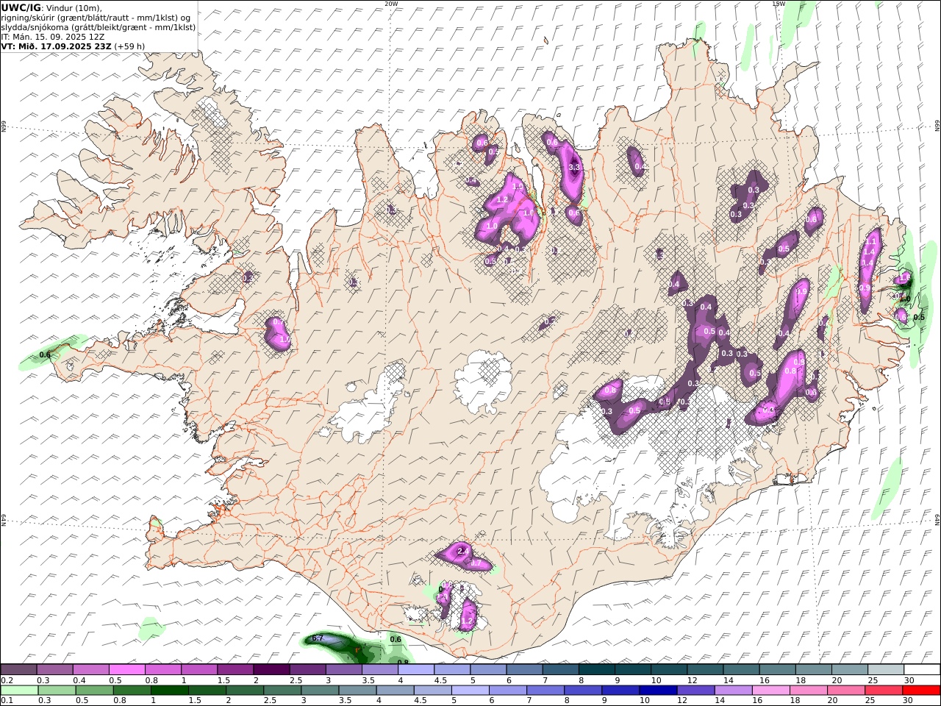This screenshot has width=941, height=706.
Task: Pick the pink rain swatch between 16 and 18
Action: [772, 691]
